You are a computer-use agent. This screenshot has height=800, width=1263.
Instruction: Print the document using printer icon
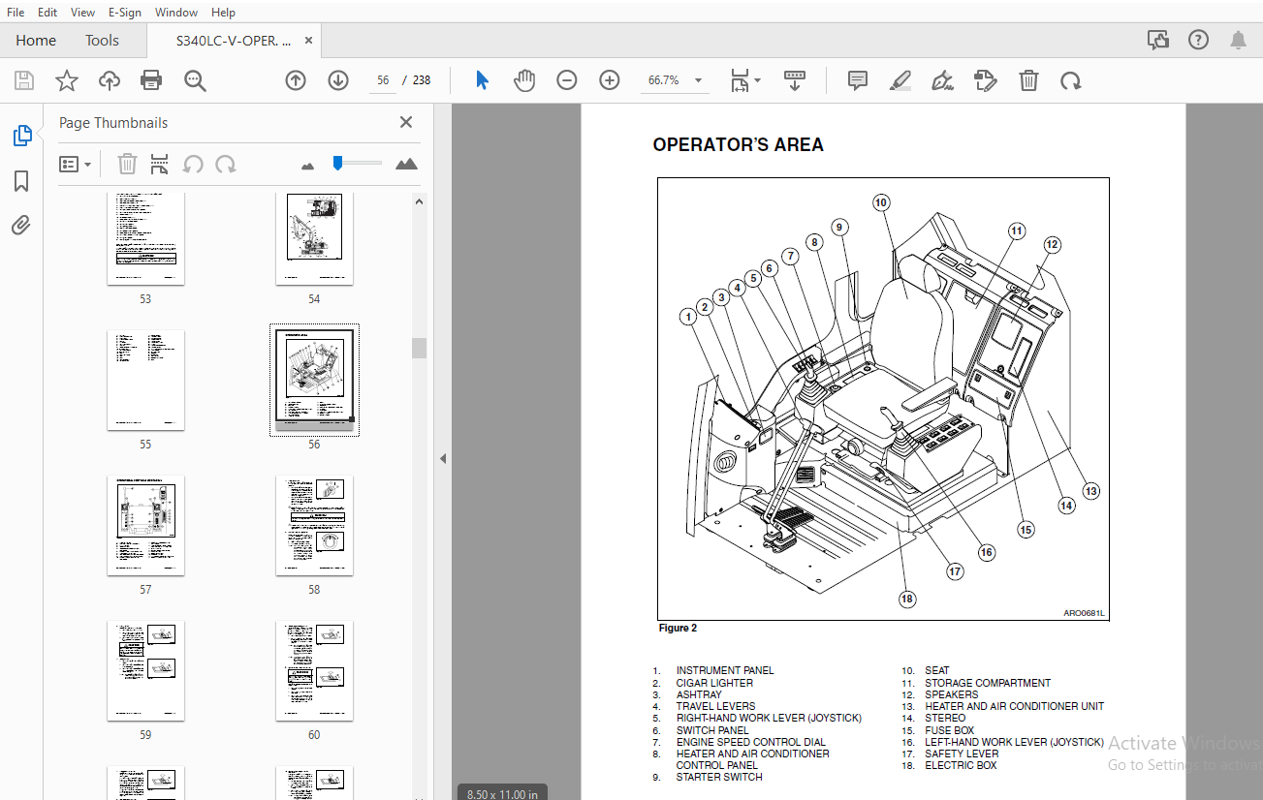click(x=151, y=80)
